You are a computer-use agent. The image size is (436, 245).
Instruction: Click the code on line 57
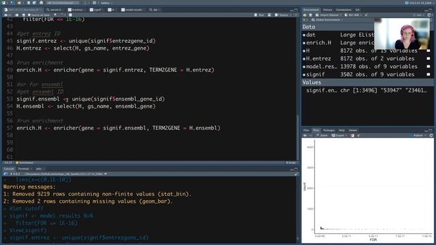(119, 128)
